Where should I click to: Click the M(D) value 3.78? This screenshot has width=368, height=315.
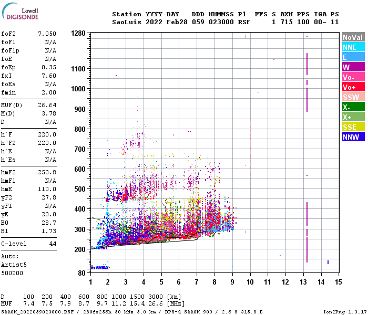click(49, 113)
